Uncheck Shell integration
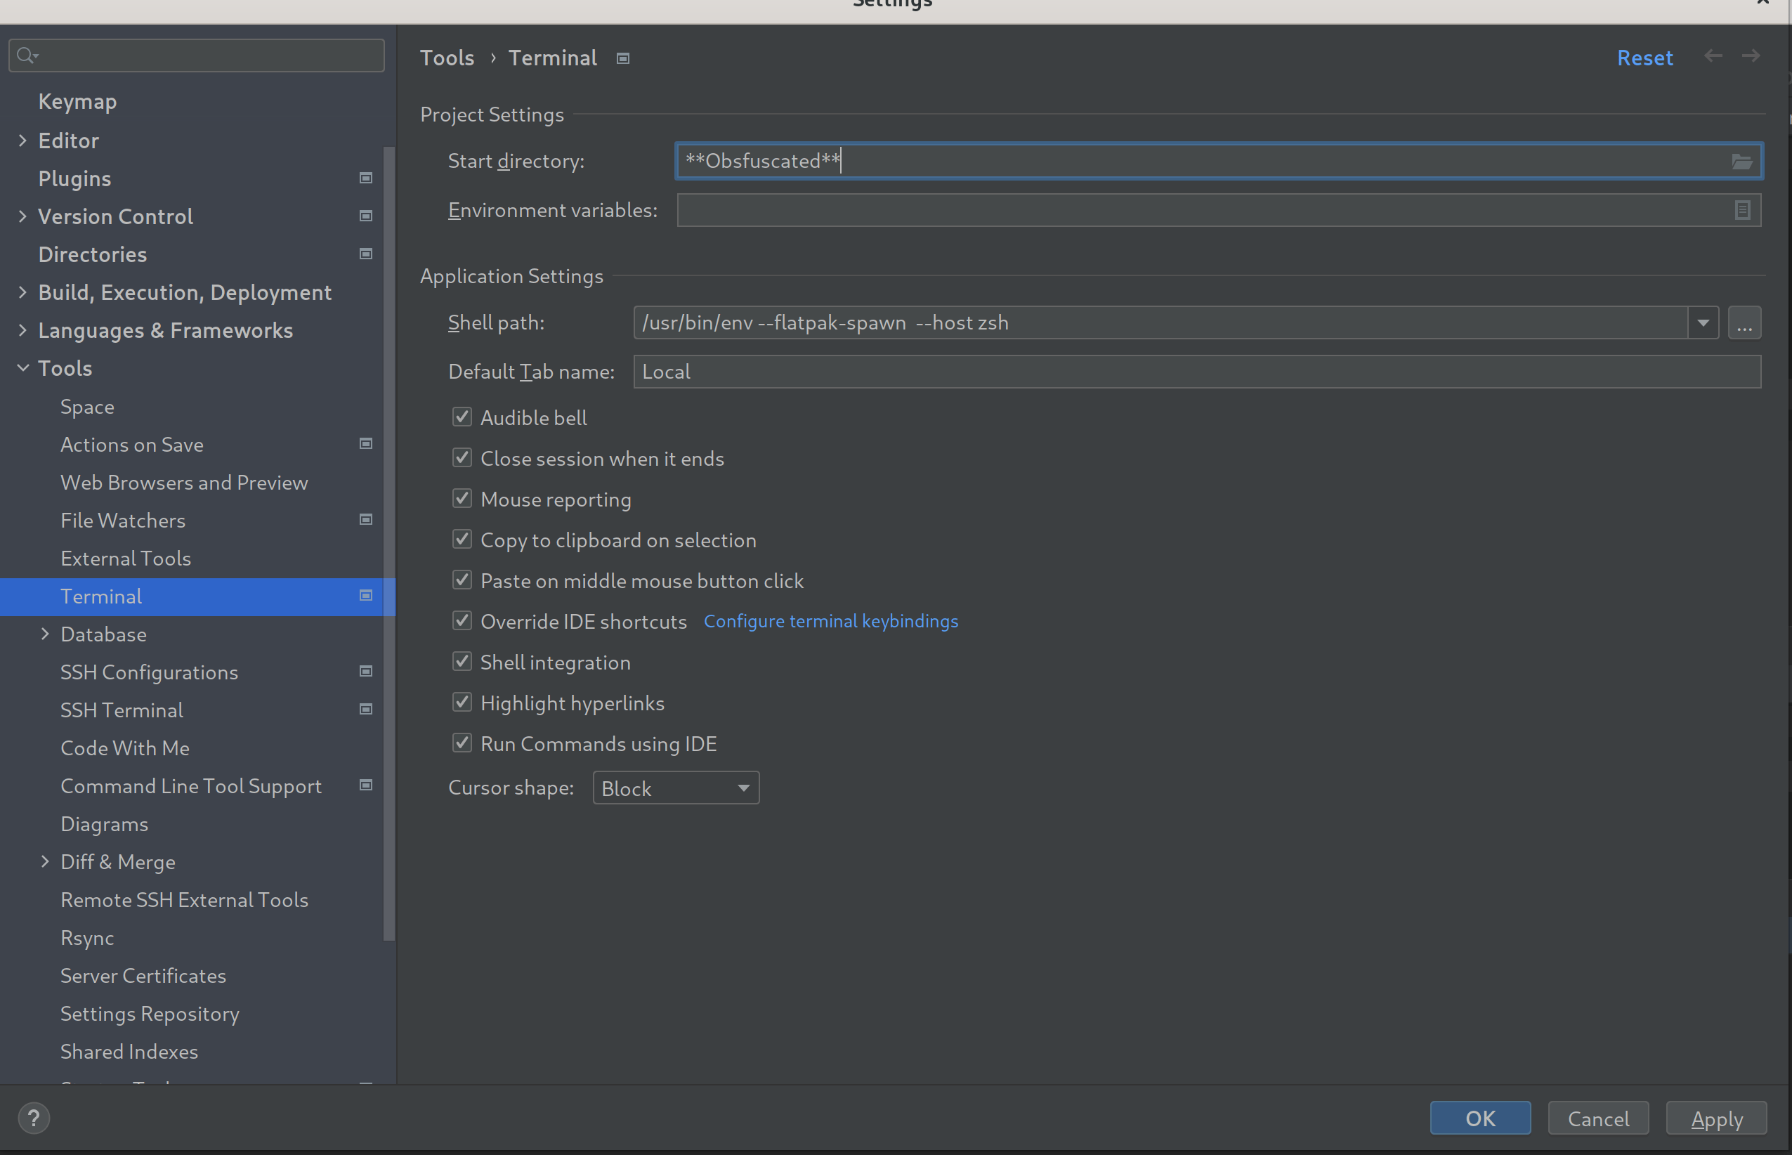 pos(462,662)
